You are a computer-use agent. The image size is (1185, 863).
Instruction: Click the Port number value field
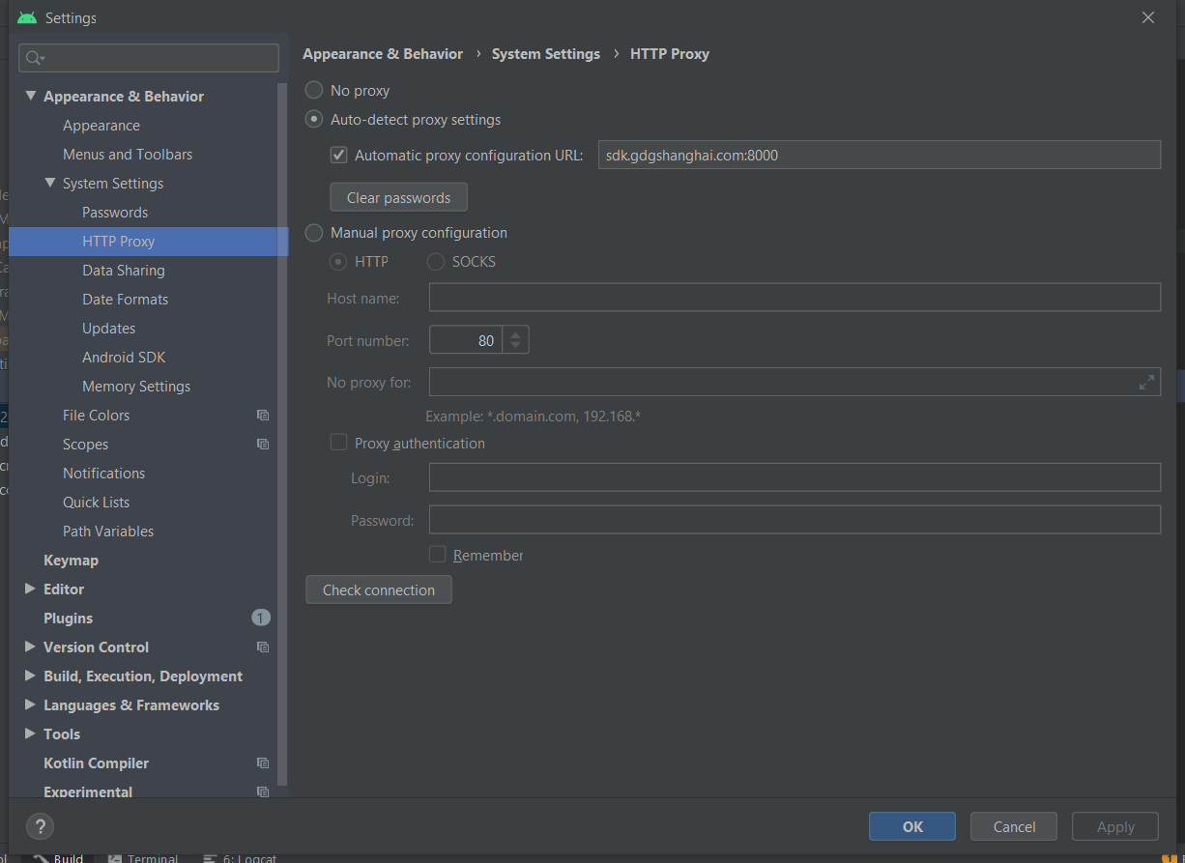pyautogui.click(x=466, y=340)
